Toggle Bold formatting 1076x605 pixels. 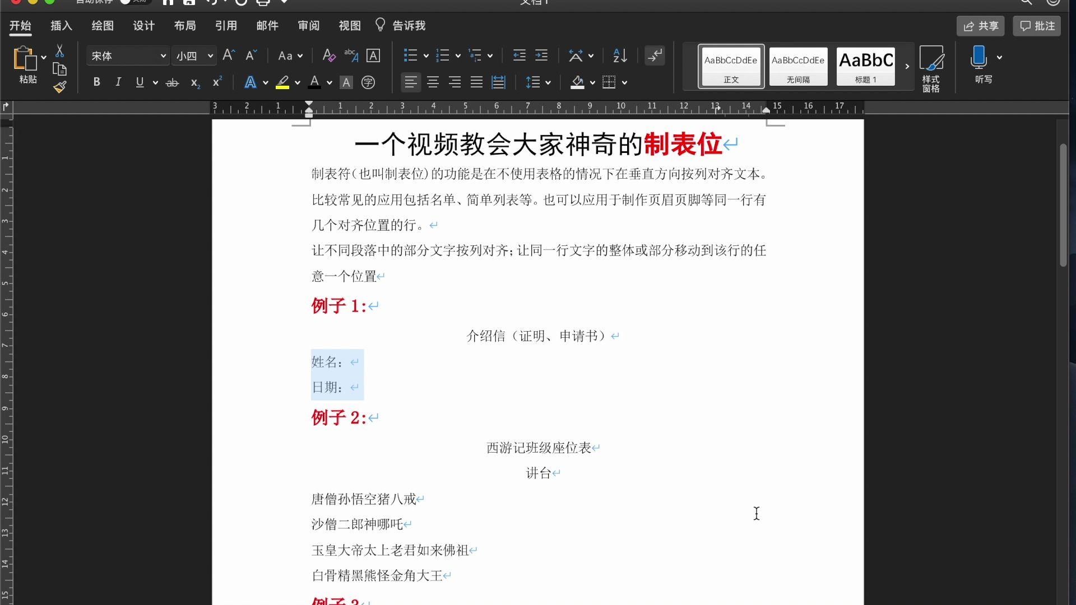coord(96,82)
